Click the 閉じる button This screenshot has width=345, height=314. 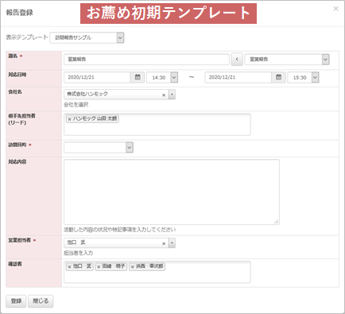[41, 301]
